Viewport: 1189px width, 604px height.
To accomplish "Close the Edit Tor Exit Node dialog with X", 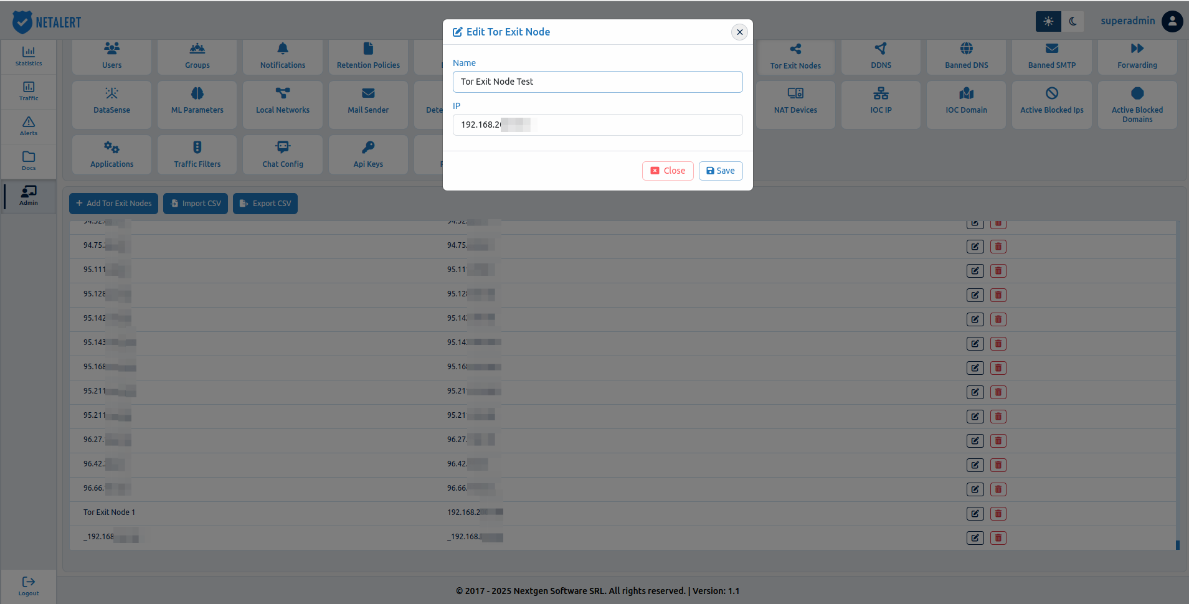I will pyautogui.click(x=739, y=32).
